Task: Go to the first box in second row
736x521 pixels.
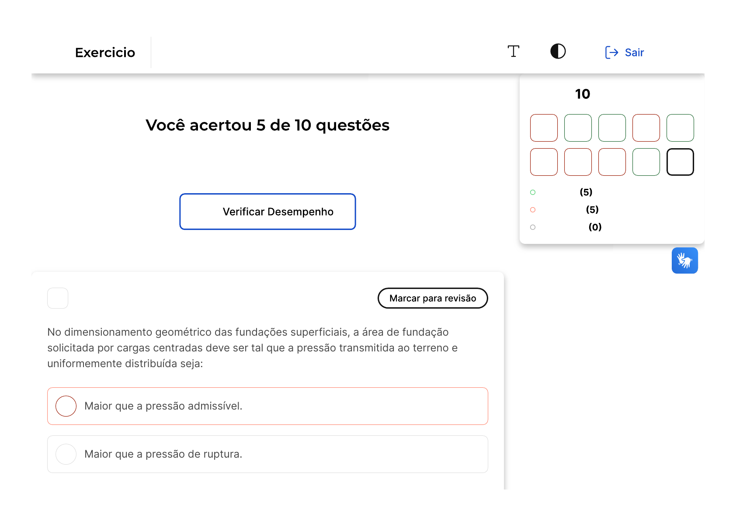Action: (x=544, y=162)
